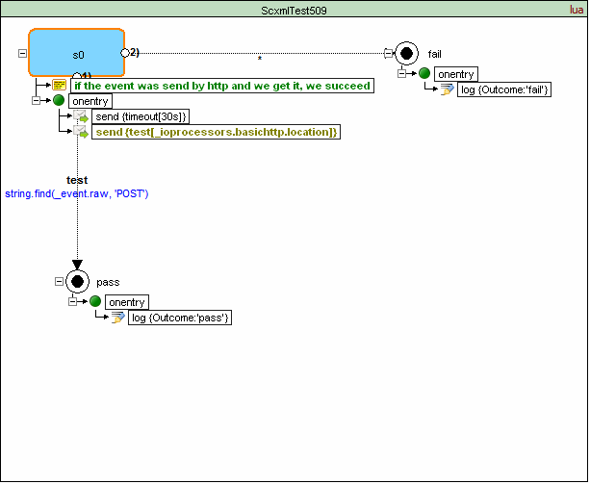Viewport: 590px width, 484px height.
Task: Click the yellow comment note icon under s0
Action: [59, 86]
